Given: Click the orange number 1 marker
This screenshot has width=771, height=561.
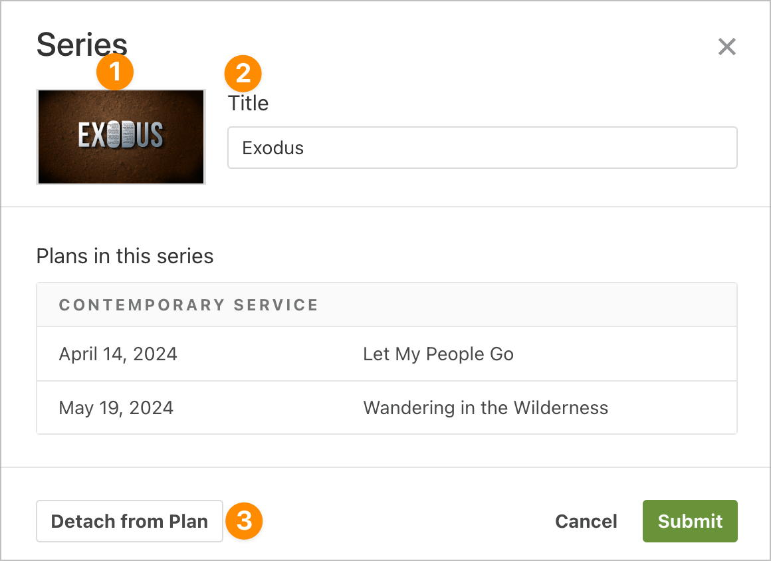Looking at the screenshot, I should [115, 72].
